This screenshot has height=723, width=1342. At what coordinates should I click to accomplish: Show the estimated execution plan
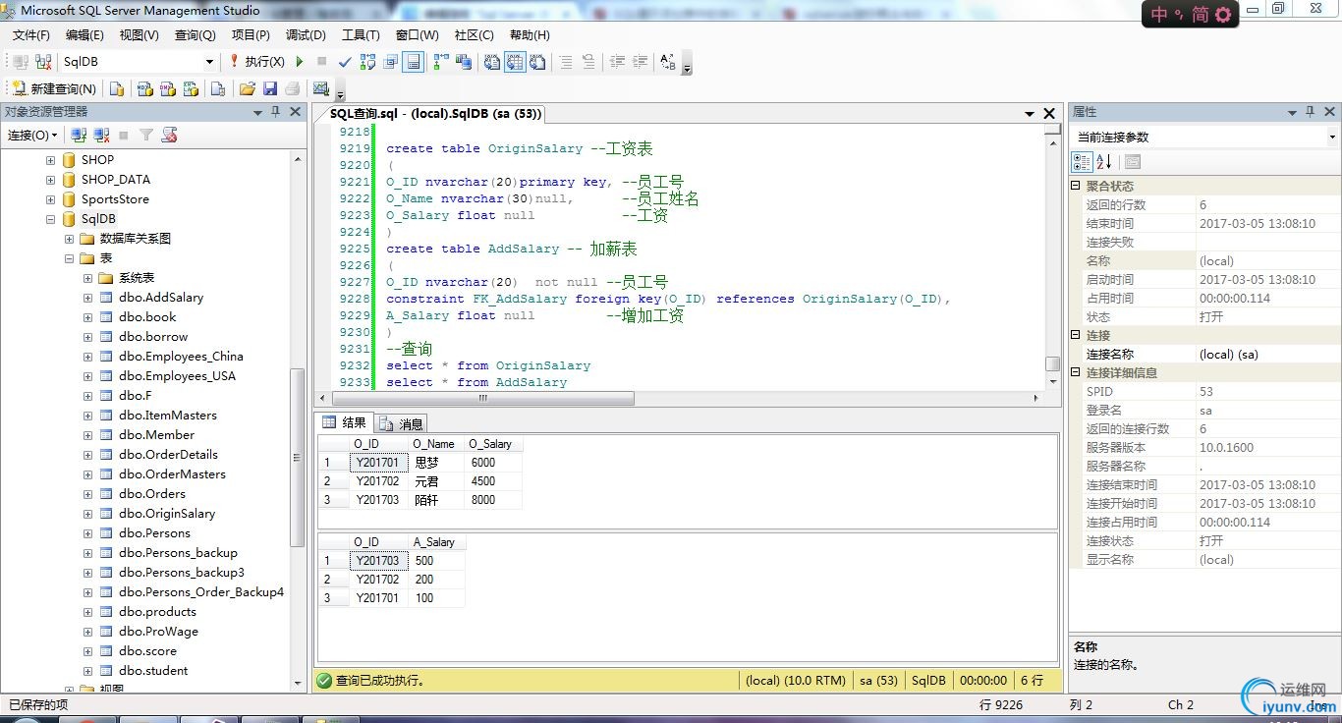pyautogui.click(x=367, y=62)
